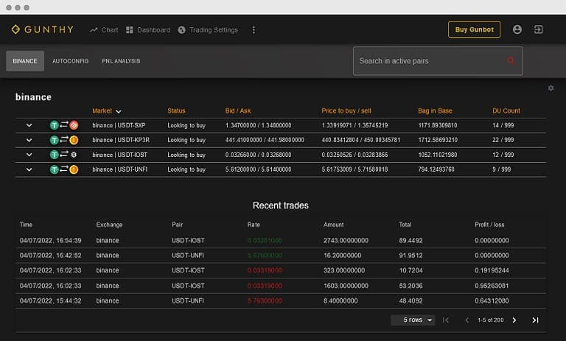Sort by the Market column header

pyautogui.click(x=106, y=111)
